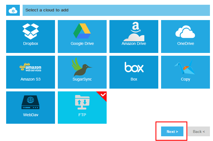This screenshot has width=213, height=141.
Task: Select the Dropbox cloud tile
Action: click(30, 37)
